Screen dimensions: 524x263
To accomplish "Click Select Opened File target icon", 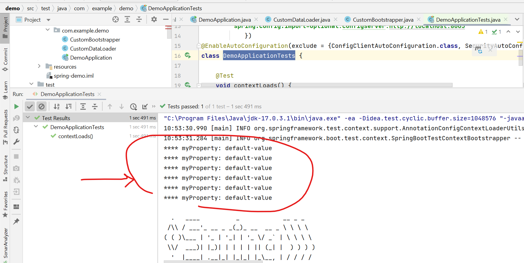I will coord(116,20).
